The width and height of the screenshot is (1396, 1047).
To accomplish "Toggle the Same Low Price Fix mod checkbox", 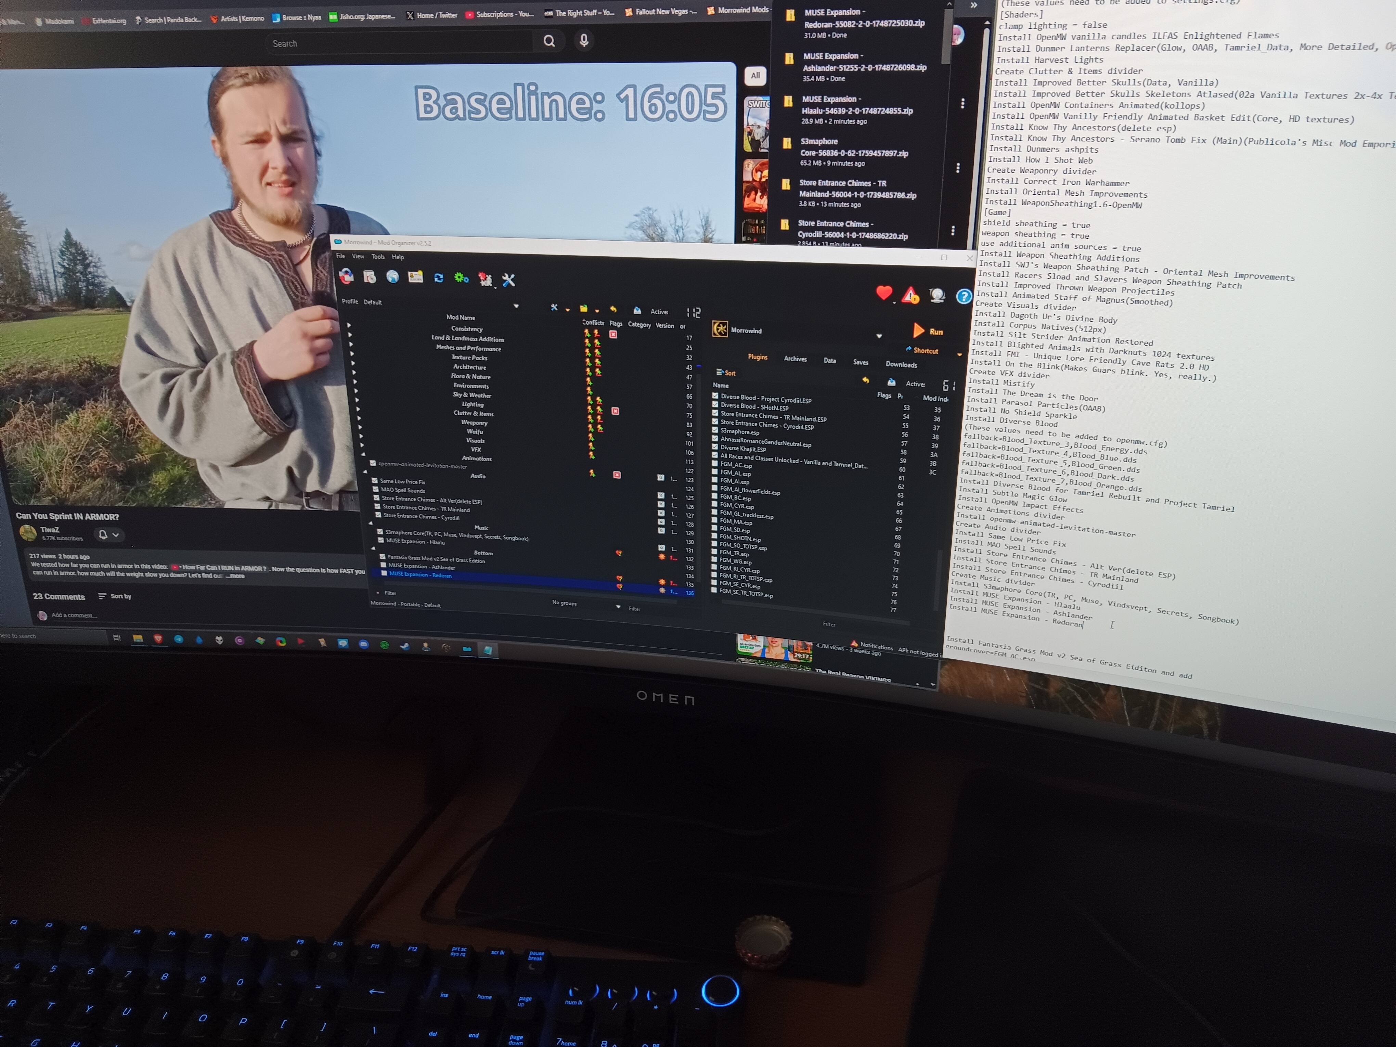I will coord(375,481).
